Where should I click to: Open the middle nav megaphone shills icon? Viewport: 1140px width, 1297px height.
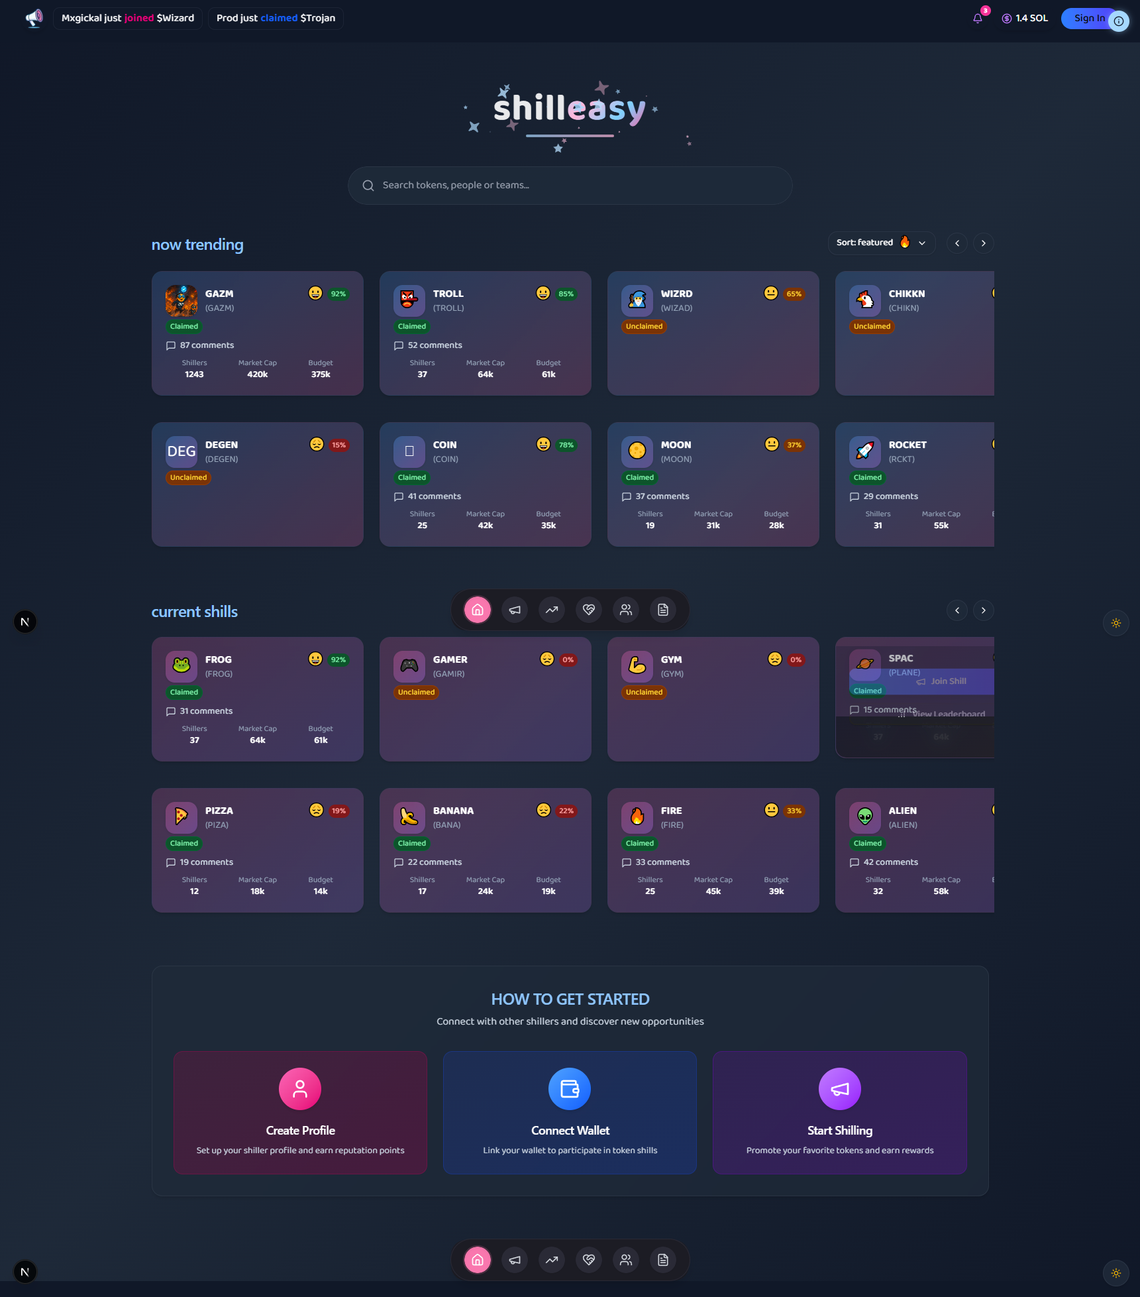[x=515, y=610]
